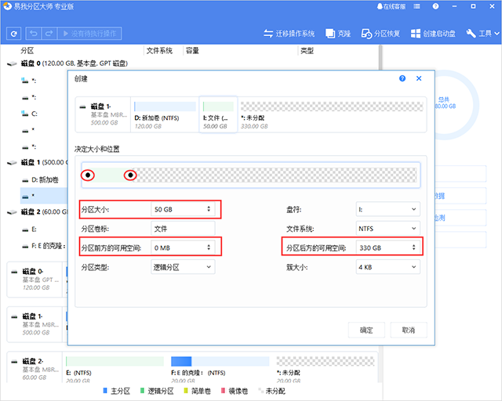Click the 分区卷标 text field

click(182, 229)
